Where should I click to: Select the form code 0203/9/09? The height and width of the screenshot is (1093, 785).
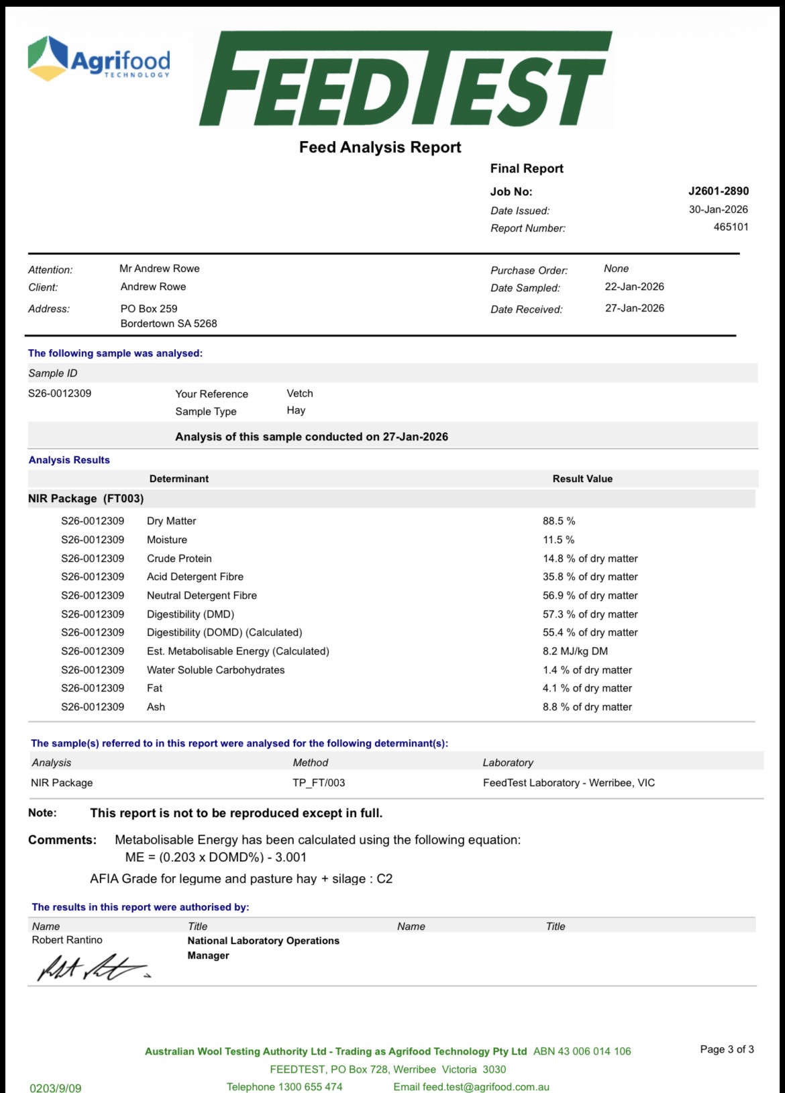coord(56,1088)
